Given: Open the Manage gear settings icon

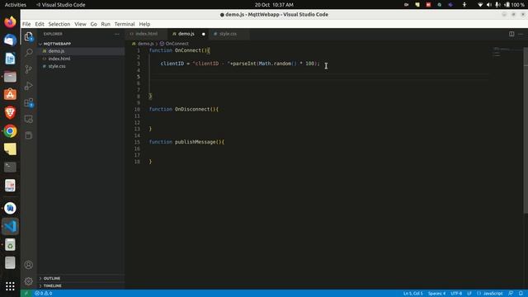Looking at the screenshot, I should (29, 280).
